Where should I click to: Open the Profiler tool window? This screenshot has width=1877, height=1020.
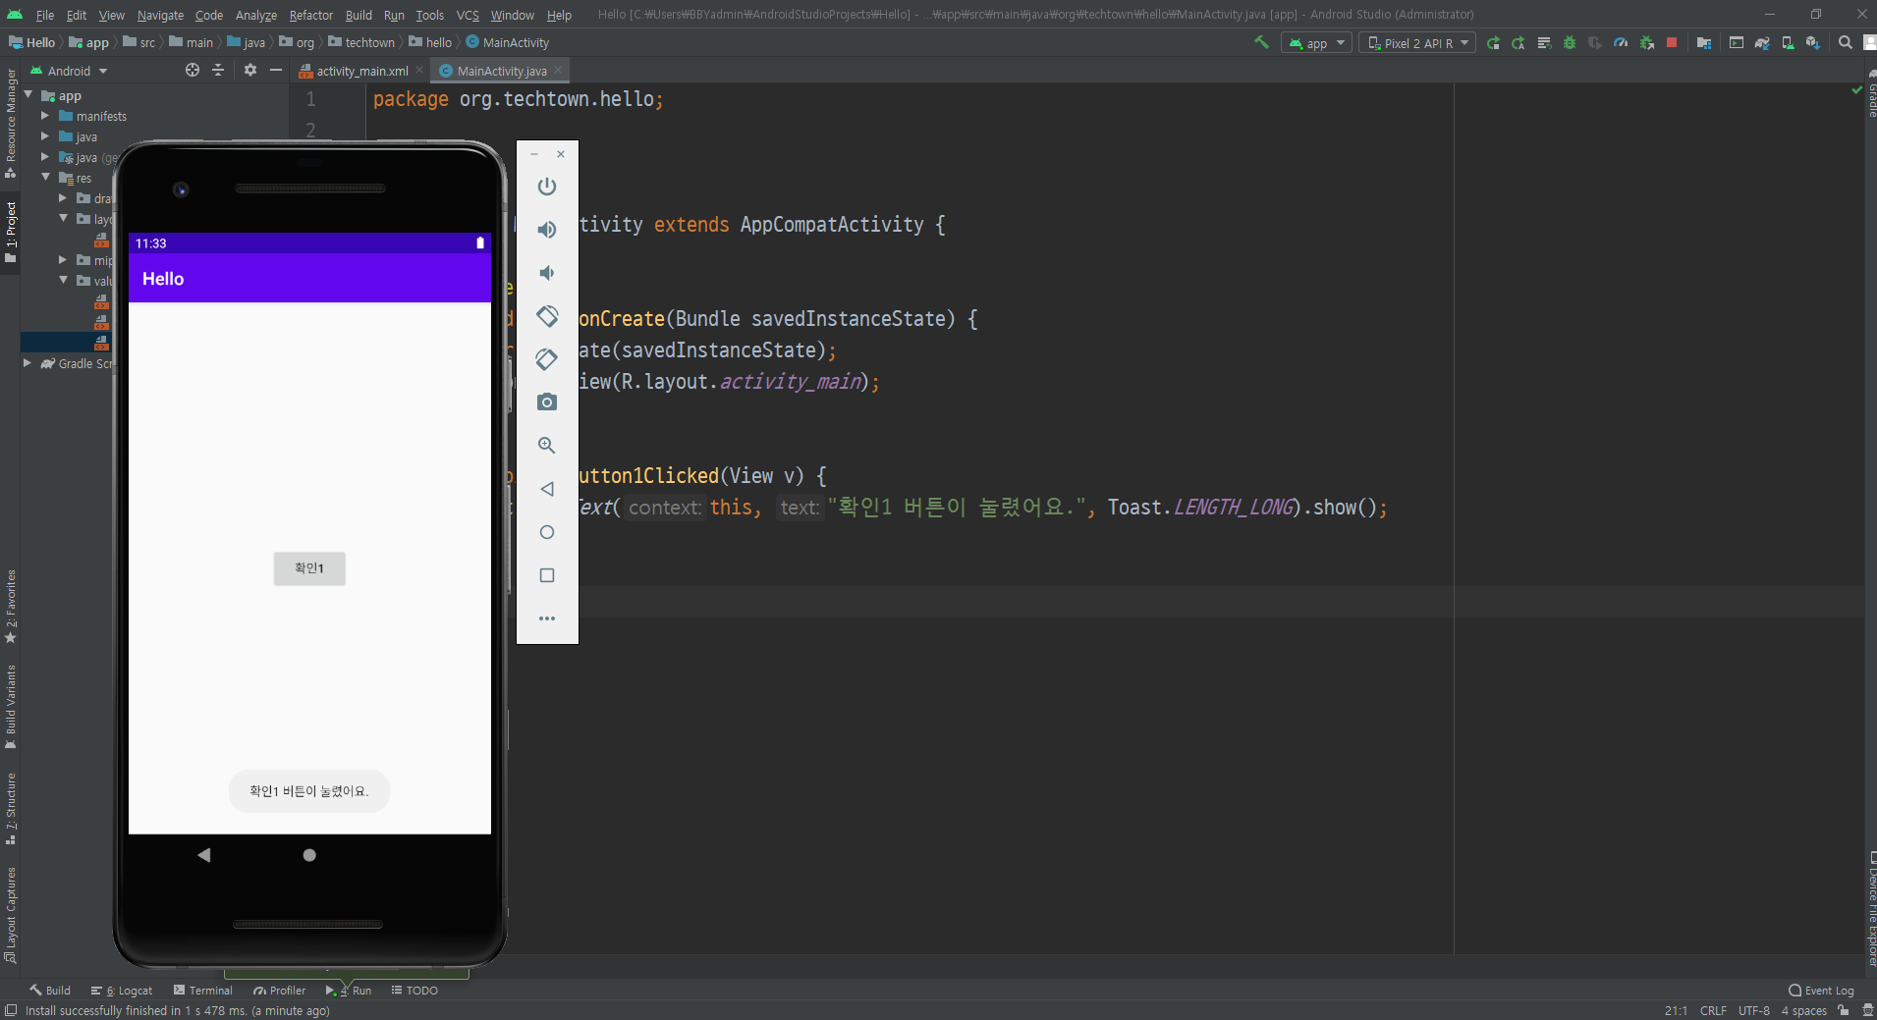279,991
